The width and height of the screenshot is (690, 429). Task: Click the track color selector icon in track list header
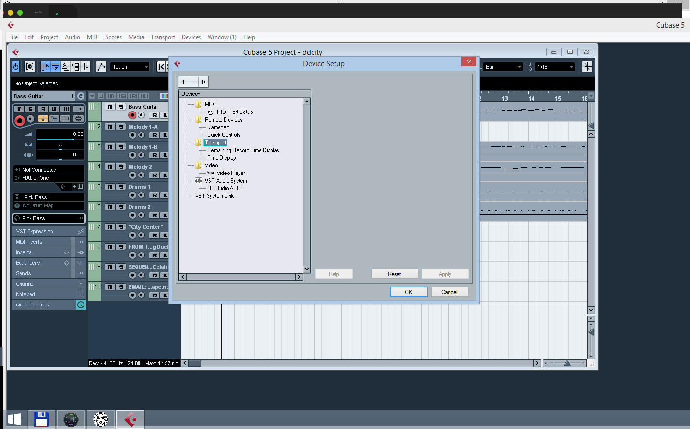(164, 96)
